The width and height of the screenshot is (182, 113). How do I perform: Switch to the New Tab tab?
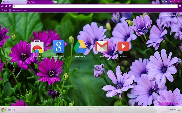point(13,2)
